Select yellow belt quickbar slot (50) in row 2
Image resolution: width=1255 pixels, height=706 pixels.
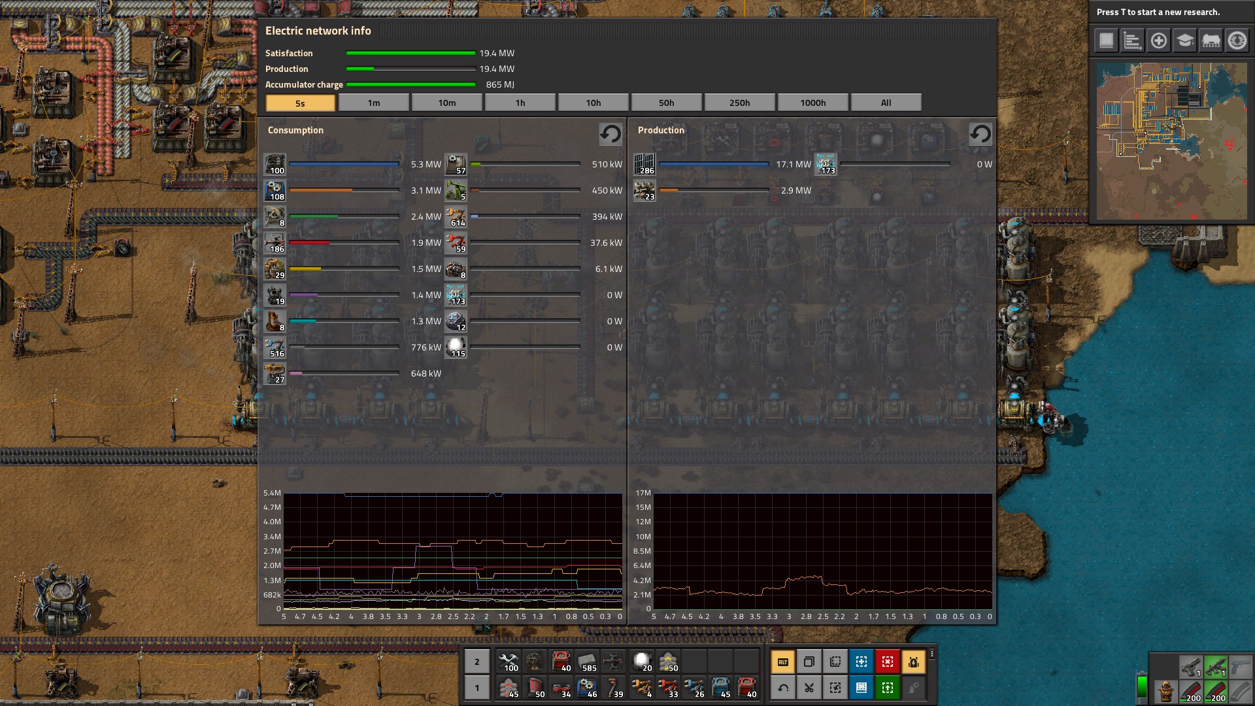pyautogui.click(x=668, y=662)
